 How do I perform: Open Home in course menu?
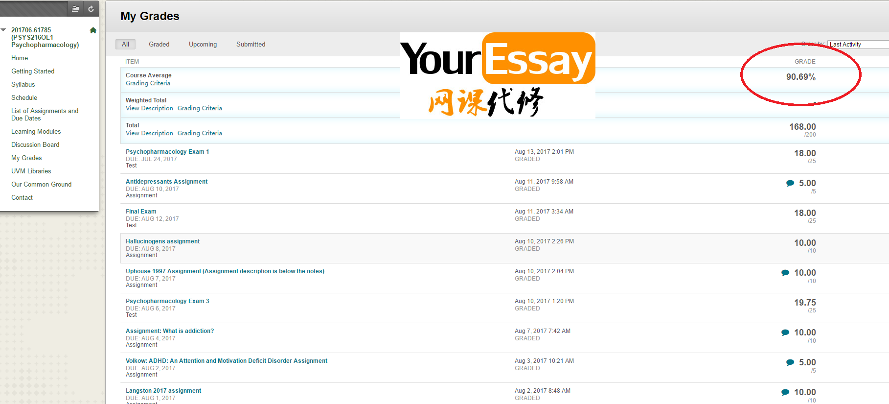pos(20,58)
